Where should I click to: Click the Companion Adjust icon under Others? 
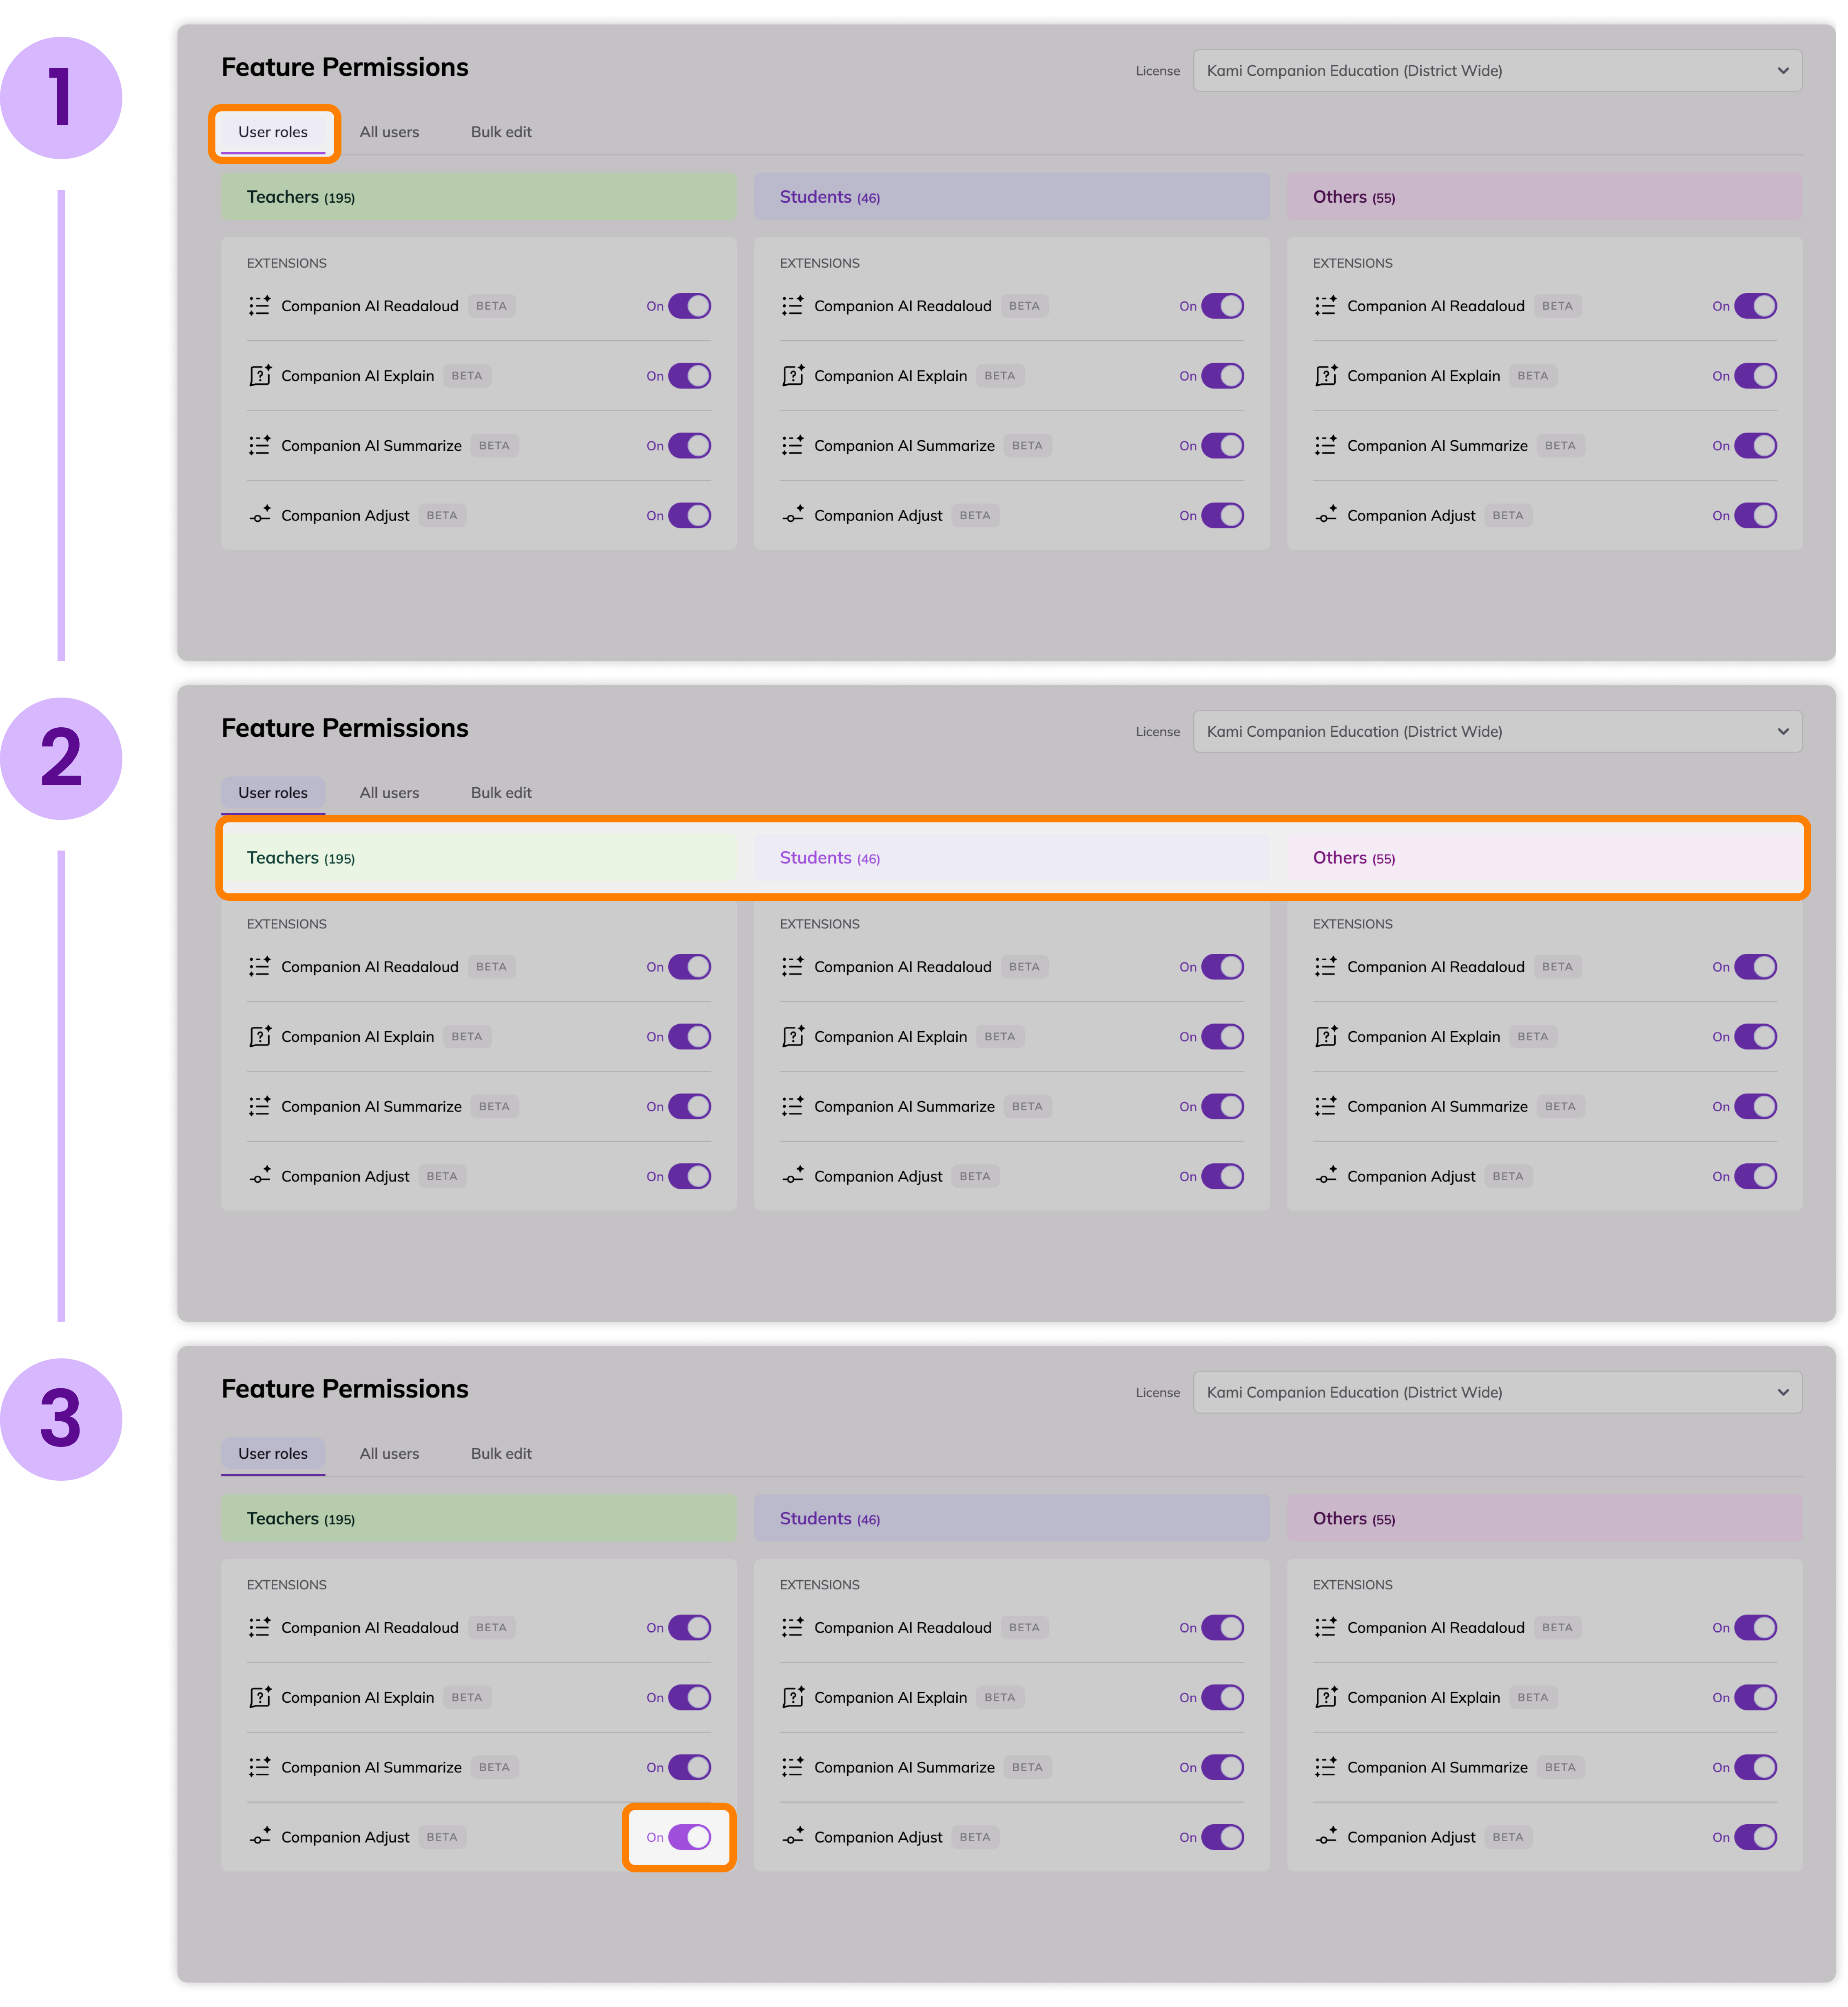(1326, 515)
